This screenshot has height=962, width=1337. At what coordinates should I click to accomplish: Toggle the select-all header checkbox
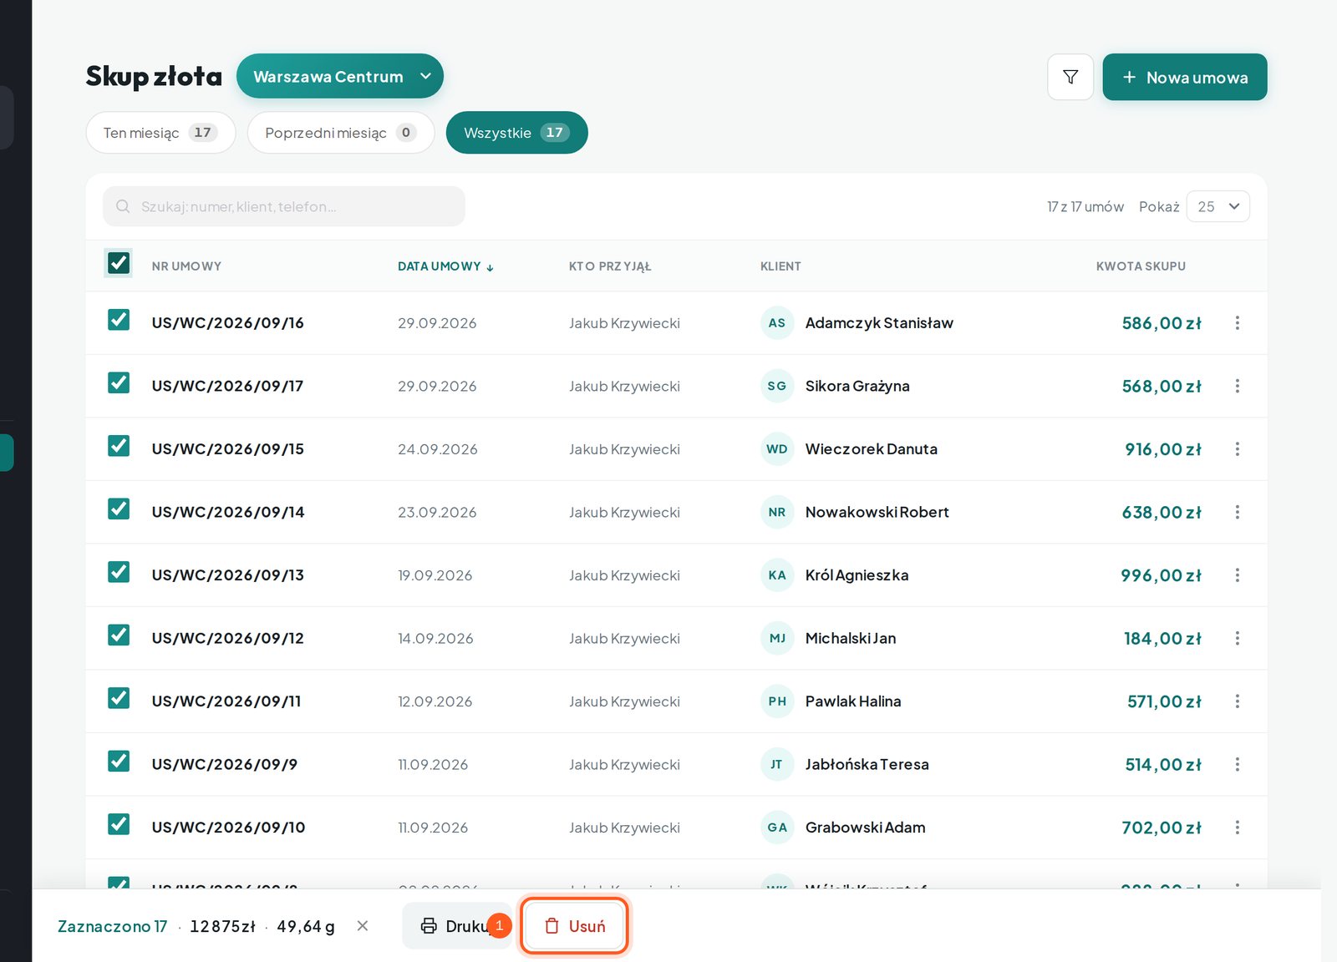click(x=119, y=263)
